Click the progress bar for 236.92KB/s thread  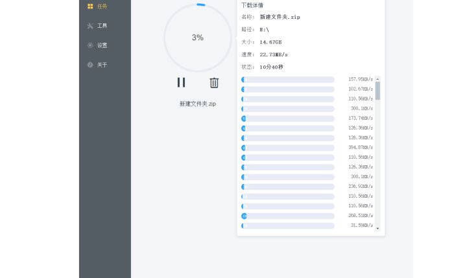[288, 187]
